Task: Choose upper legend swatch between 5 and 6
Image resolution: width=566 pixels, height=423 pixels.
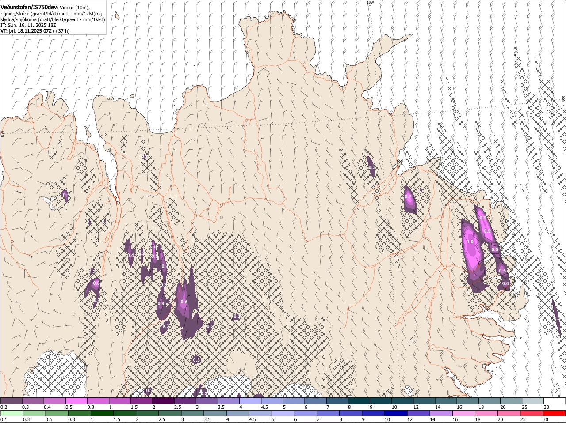Action: 294,401
